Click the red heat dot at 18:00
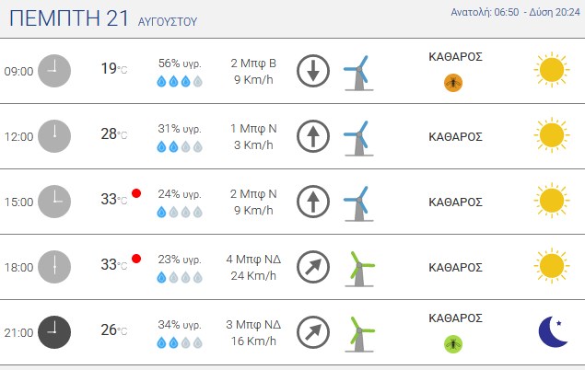The height and width of the screenshot is (370, 585). point(136,259)
